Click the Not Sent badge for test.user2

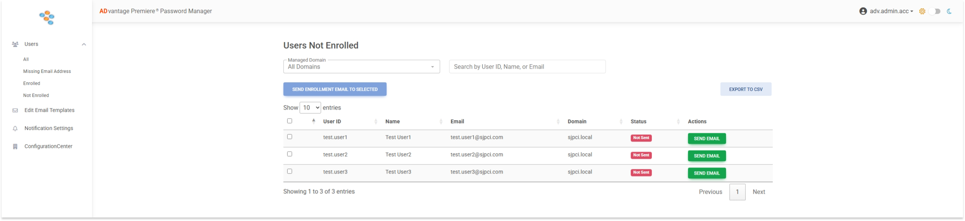[x=641, y=155]
